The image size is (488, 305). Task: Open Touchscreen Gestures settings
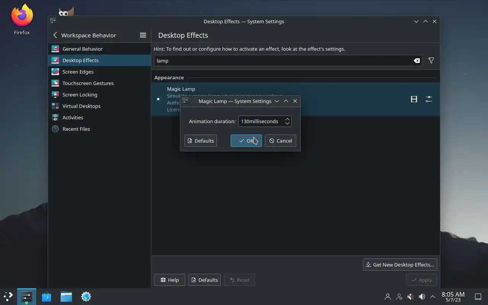[x=100, y=83]
